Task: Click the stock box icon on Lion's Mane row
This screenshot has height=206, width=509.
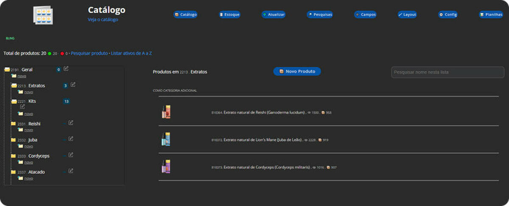Action: point(320,140)
